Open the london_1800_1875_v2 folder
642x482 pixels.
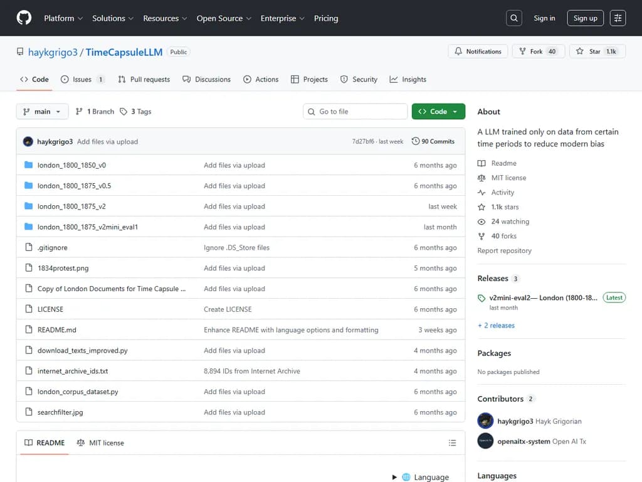pos(71,206)
